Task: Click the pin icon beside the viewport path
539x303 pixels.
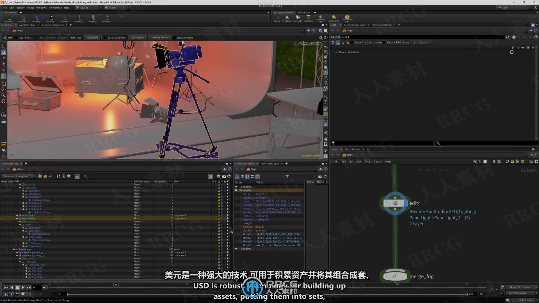Action: (309, 30)
